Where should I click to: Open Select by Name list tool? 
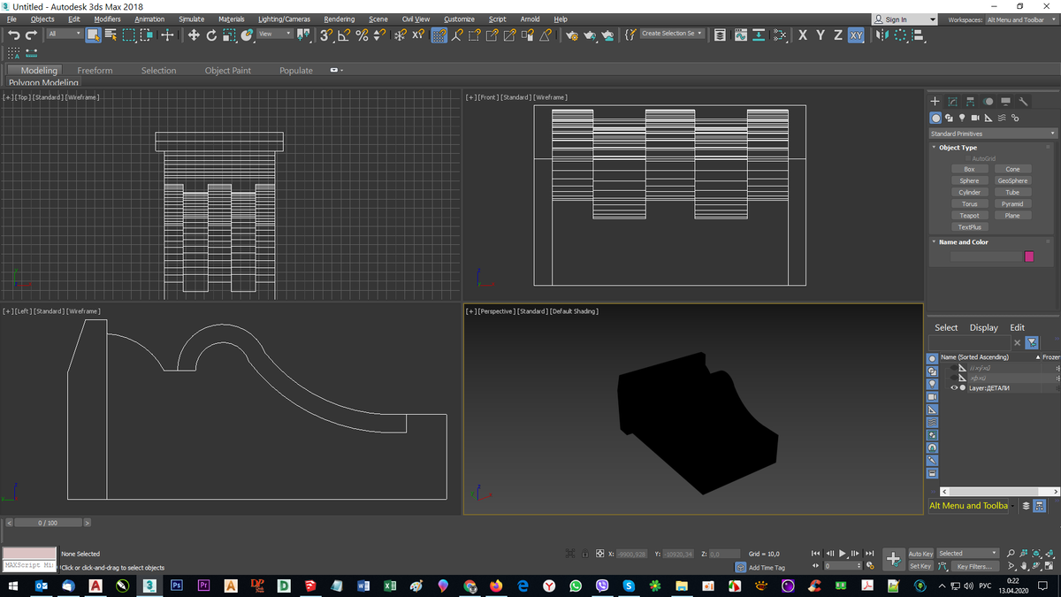tap(111, 34)
